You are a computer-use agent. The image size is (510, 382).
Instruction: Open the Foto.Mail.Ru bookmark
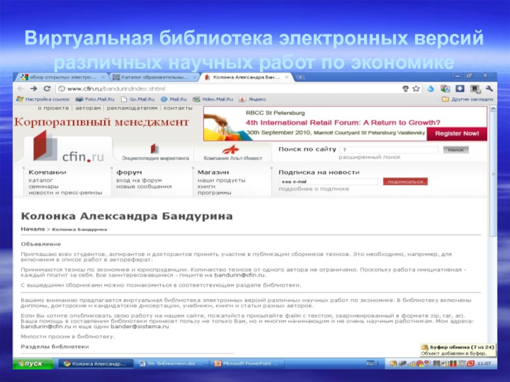92,99
